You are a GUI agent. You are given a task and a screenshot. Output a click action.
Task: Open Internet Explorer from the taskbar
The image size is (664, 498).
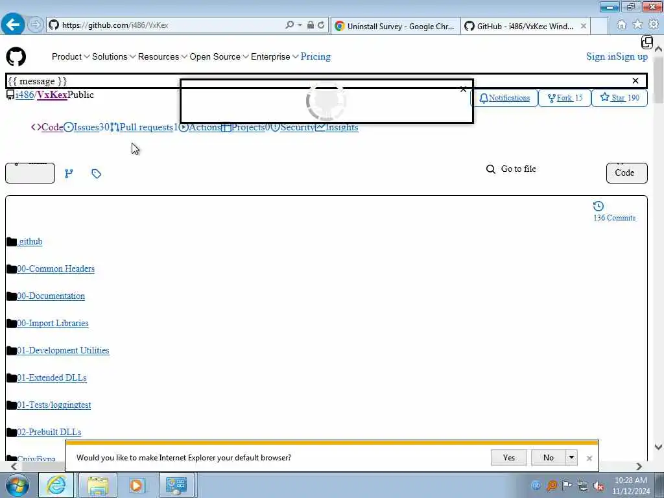[x=56, y=485]
